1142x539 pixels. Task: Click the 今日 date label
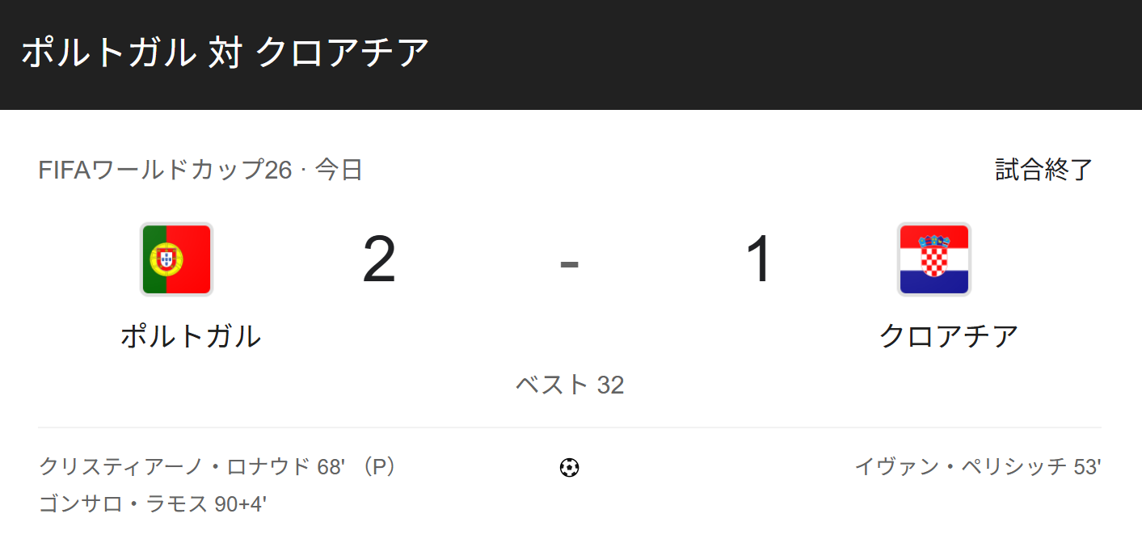click(339, 170)
